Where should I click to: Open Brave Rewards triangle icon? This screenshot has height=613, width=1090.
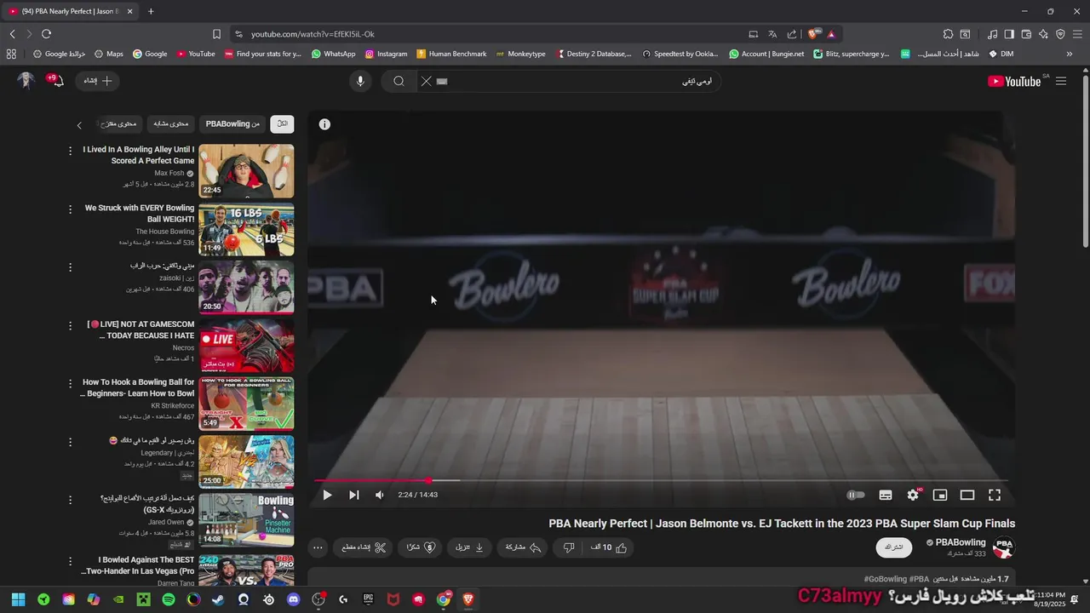coord(831,34)
